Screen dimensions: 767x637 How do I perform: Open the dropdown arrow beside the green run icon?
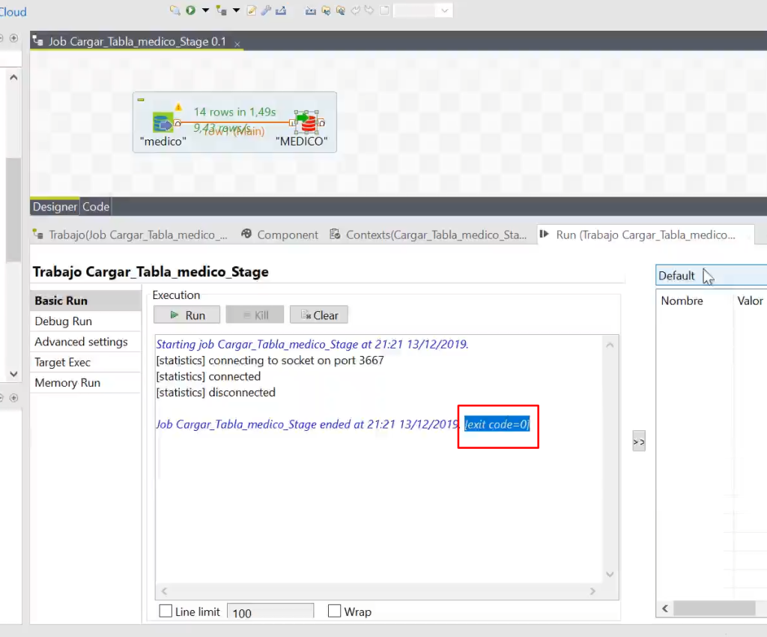point(205,10)
